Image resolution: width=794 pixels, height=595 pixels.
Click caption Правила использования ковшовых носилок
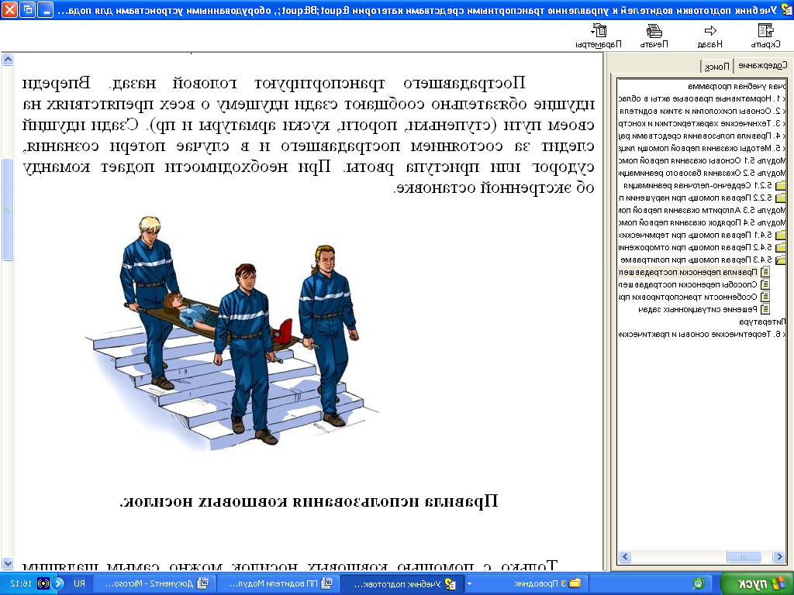click(309, 501)
